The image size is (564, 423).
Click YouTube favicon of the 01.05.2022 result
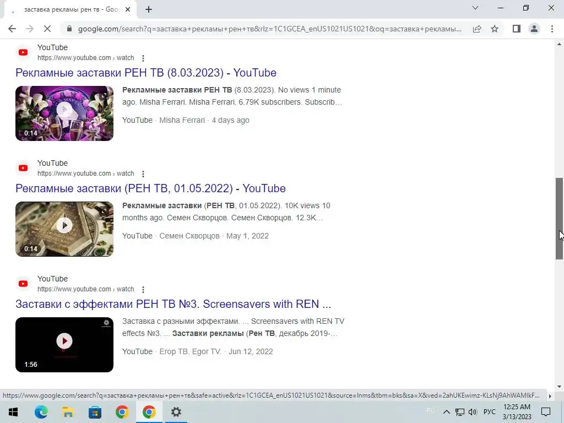coord(23,168)
